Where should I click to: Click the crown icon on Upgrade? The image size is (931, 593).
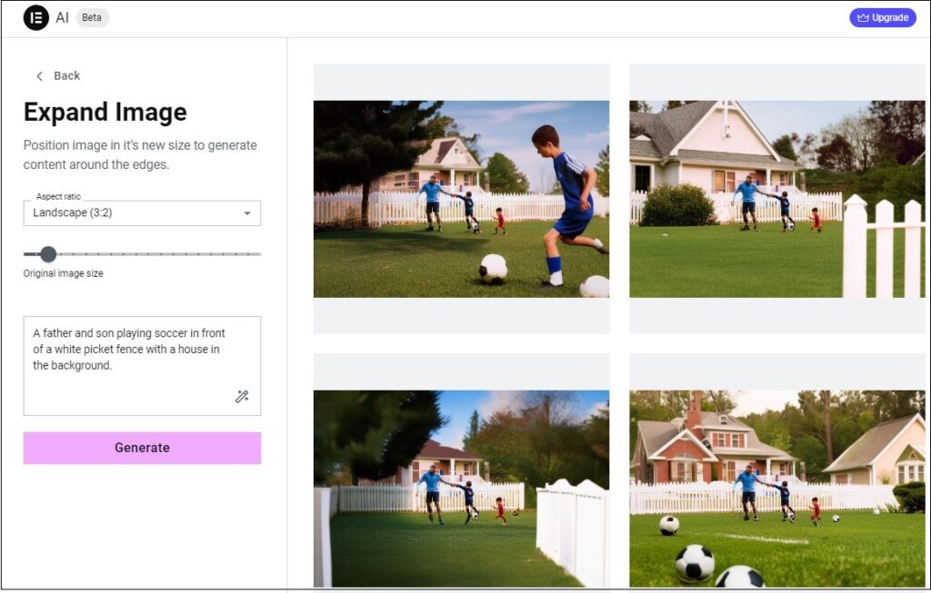coord(863,18)
